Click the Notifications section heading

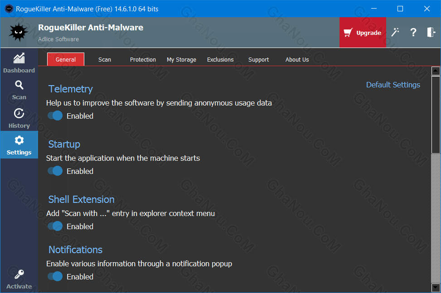75,250
